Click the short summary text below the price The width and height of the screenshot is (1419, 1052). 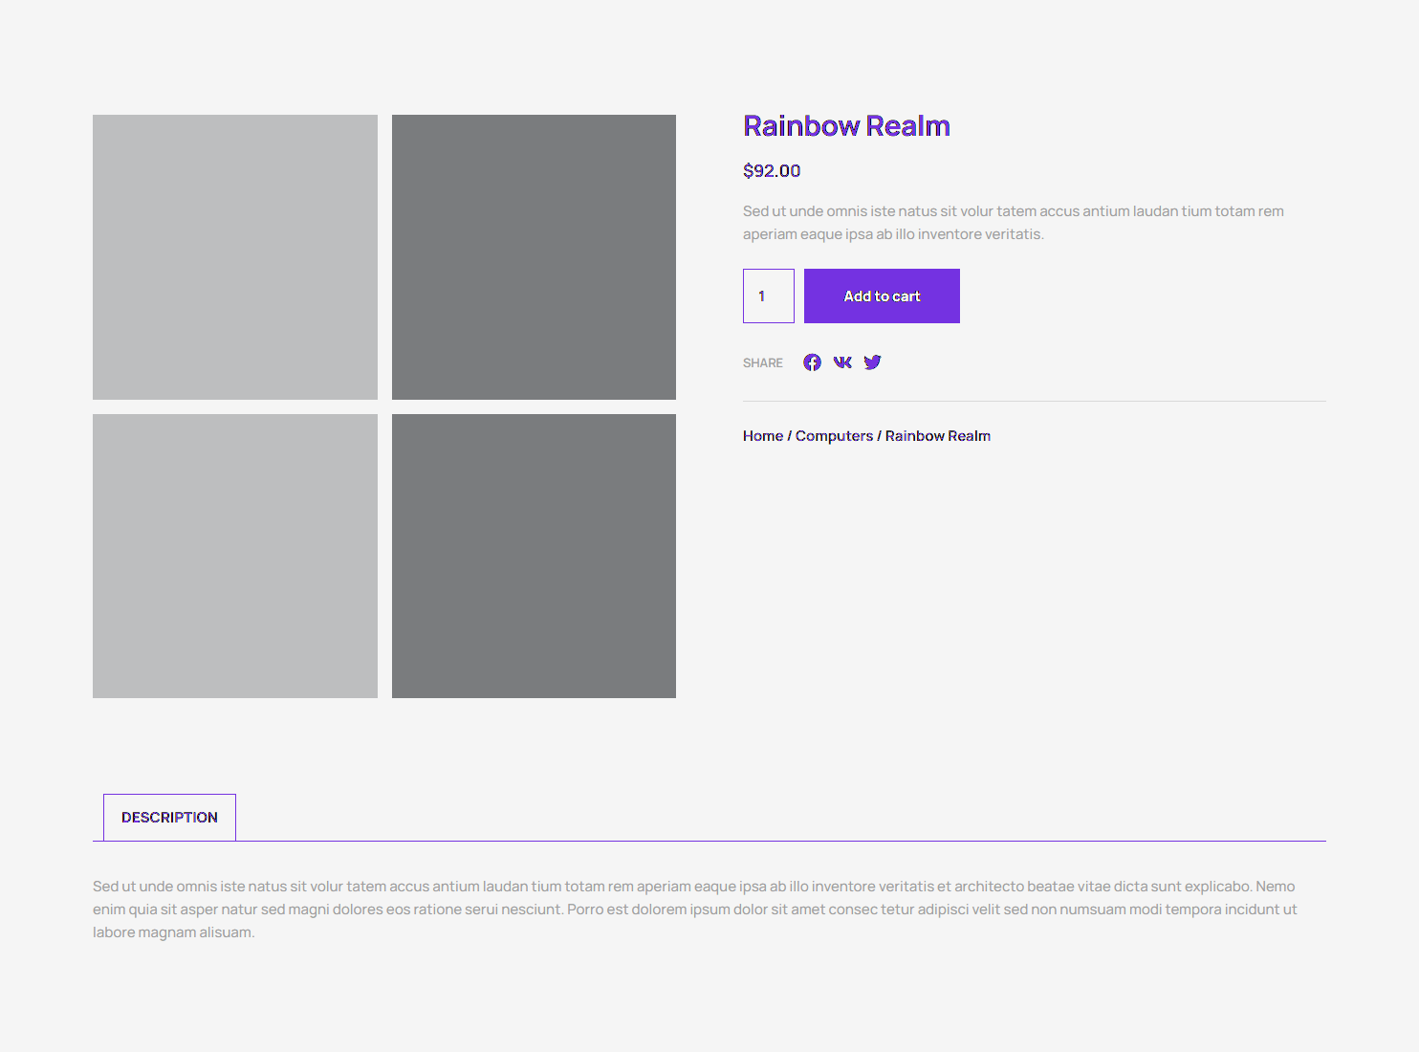coord(1013,223)
